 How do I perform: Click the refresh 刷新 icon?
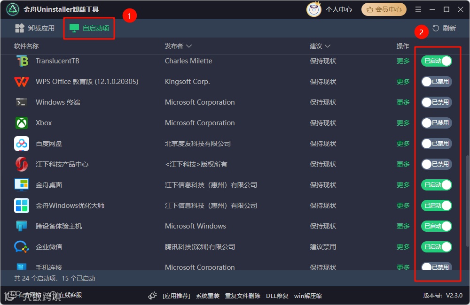tap(436, 28)
